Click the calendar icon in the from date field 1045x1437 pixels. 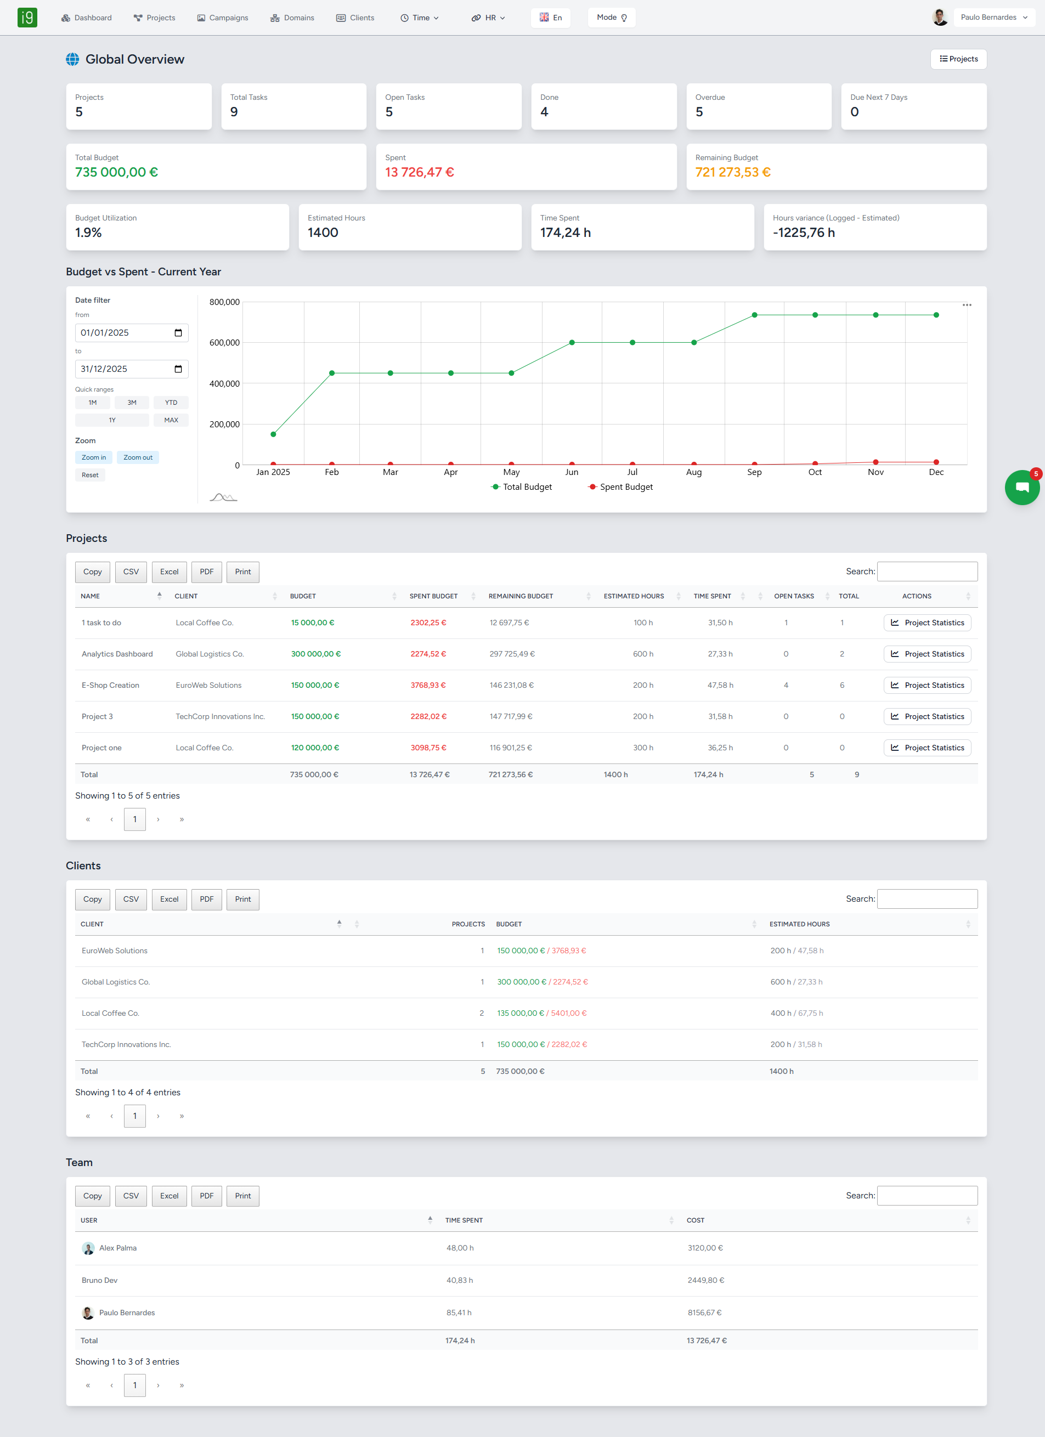pyautogui.click(x=180, y=332)
